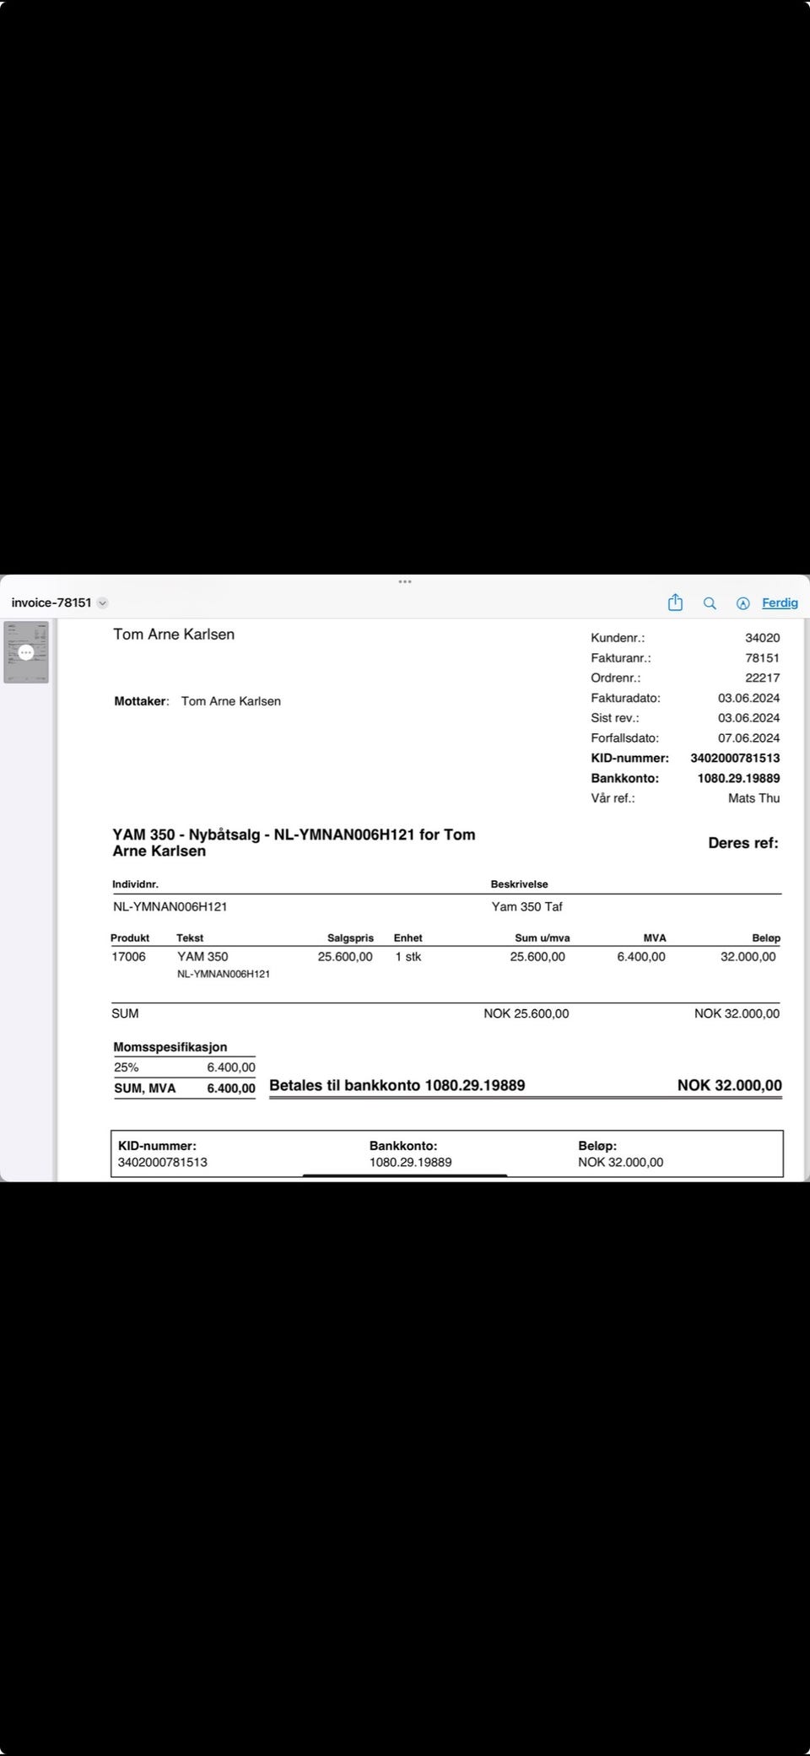Select the Fakturanr. value 78151
This screenshot has height=1756, width=810.
762,658
